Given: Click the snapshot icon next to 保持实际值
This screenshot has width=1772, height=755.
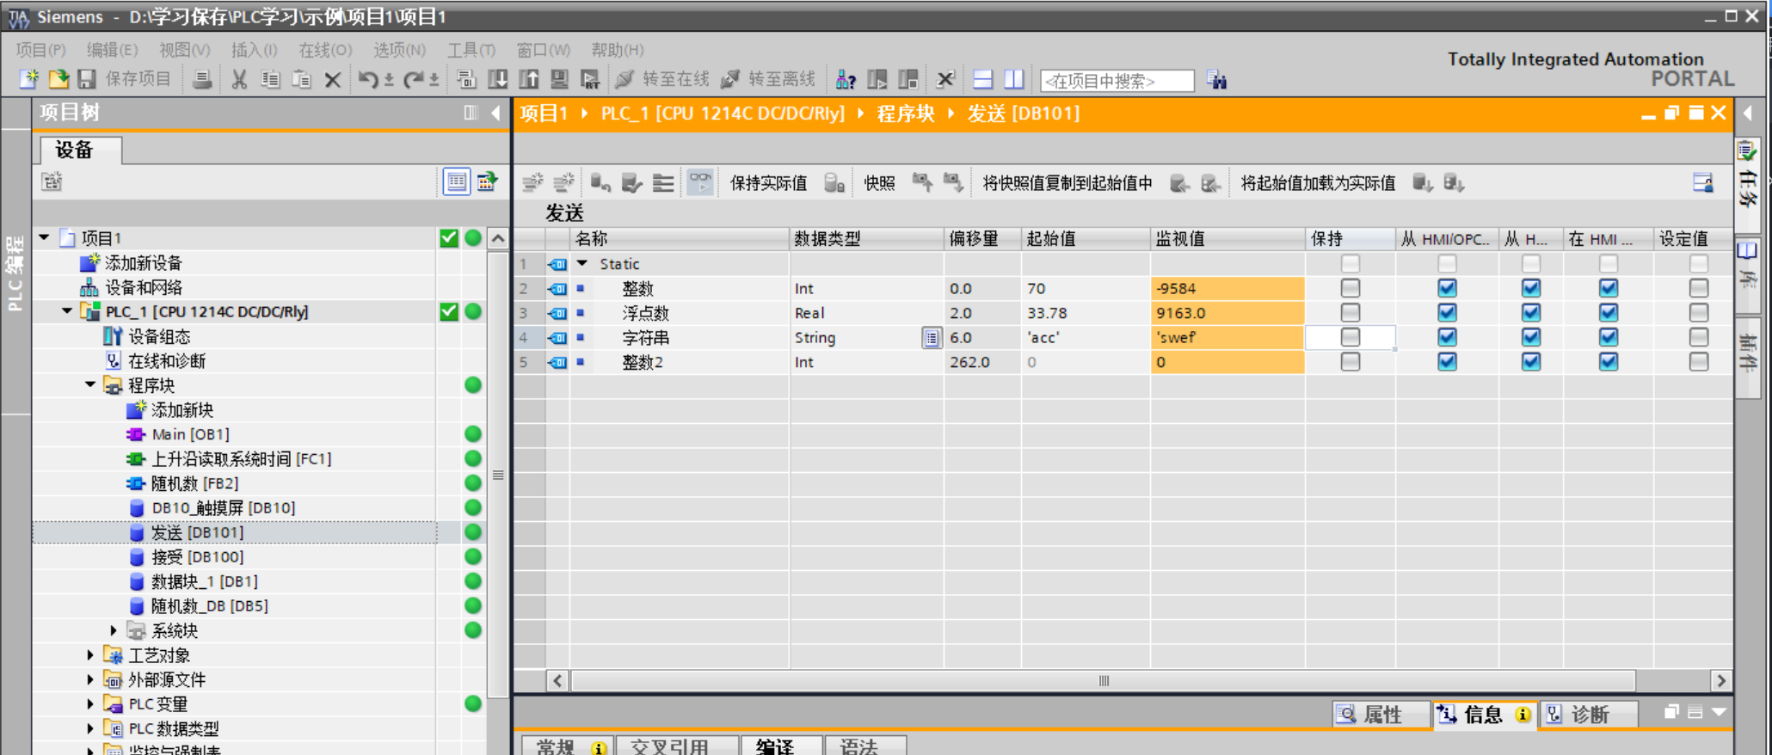Looking at the screenshot, I should tap(834, 182).
